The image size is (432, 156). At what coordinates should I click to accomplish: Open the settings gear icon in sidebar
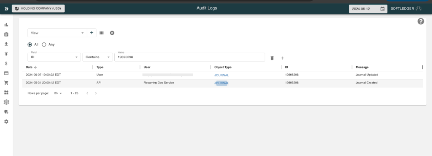pos(6,122)
